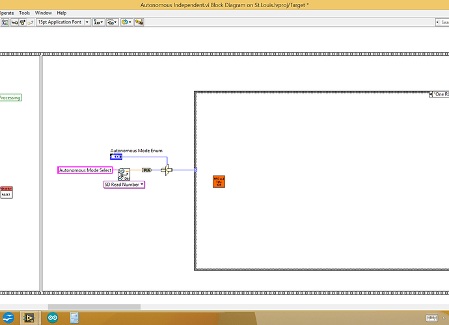Open the Tools menu
Viewport: 449px width, 325px height.
24,13
